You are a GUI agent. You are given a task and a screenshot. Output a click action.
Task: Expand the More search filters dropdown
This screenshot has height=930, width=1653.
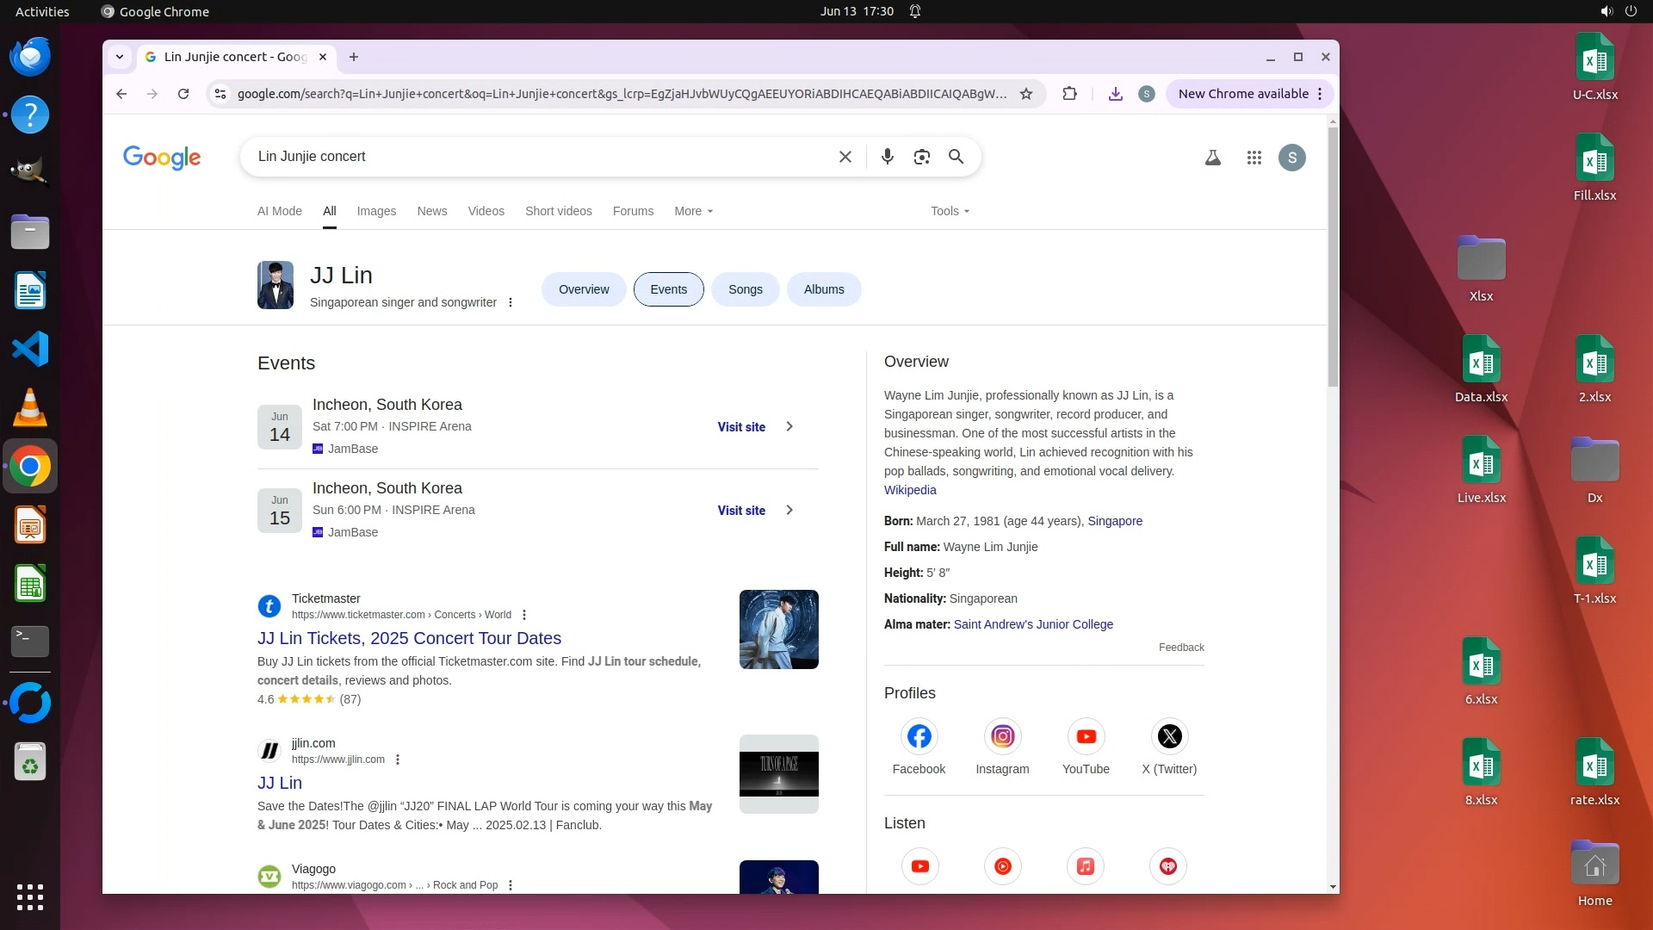[693, 211]
